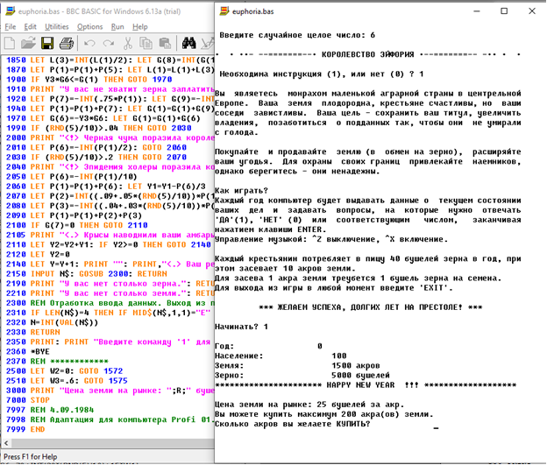
Task: Click line 2120 LET Y2=0
Action: pos(38,255)
